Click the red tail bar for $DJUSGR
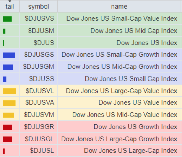 click(x=8, y=127)
